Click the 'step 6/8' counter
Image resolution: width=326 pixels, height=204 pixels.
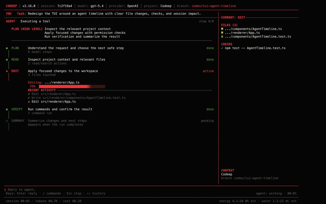207,21
